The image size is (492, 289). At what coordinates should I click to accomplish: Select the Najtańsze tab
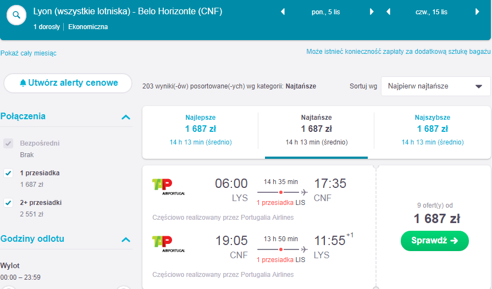point(316,130)
